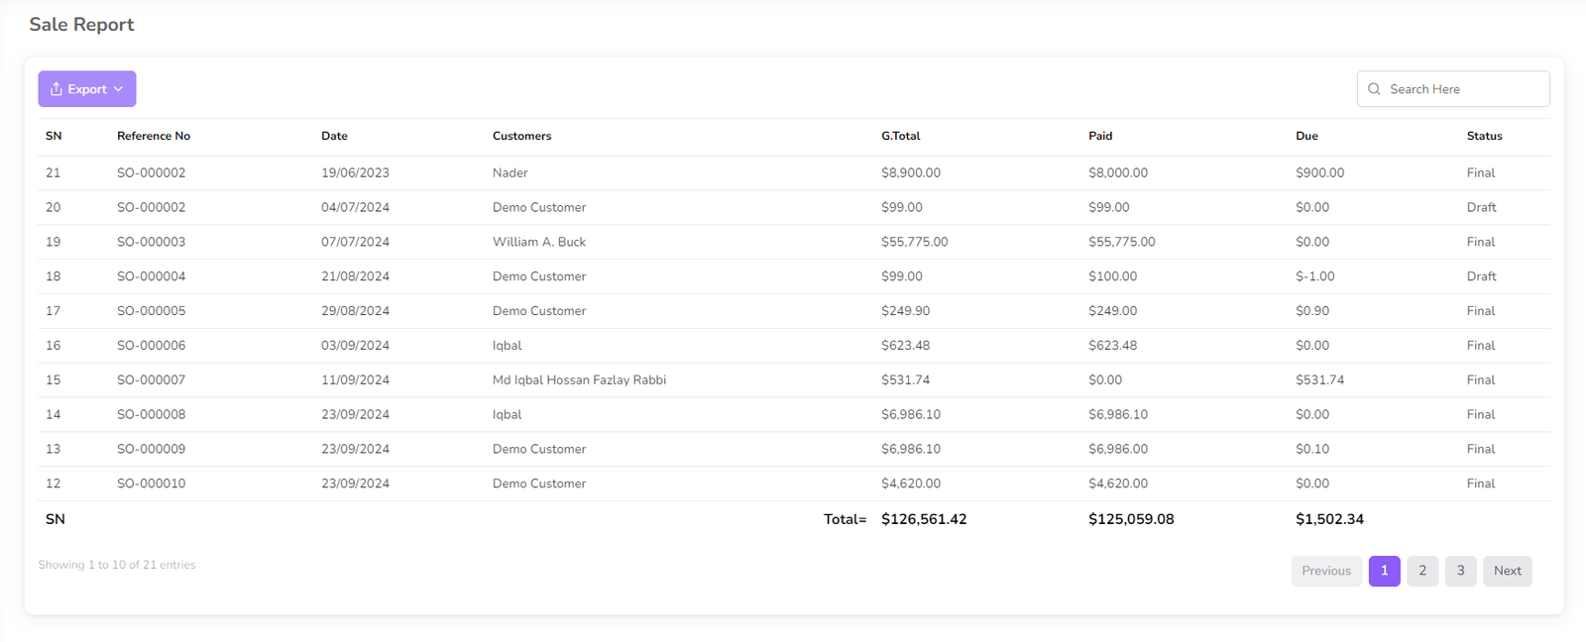Image resolution: width=1586 pixels, height=642 pixels.
Task: Click the Nader customer row
Action: pyautogui.click(x=510, y=172)
